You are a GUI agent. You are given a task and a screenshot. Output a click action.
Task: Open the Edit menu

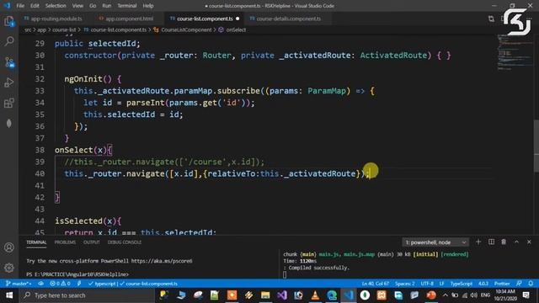coord(35,6)
